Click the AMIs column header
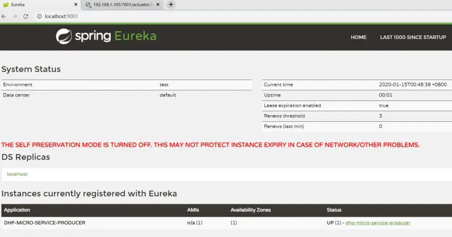The height and width of the screenshot is (237, 452). (193, 210)
